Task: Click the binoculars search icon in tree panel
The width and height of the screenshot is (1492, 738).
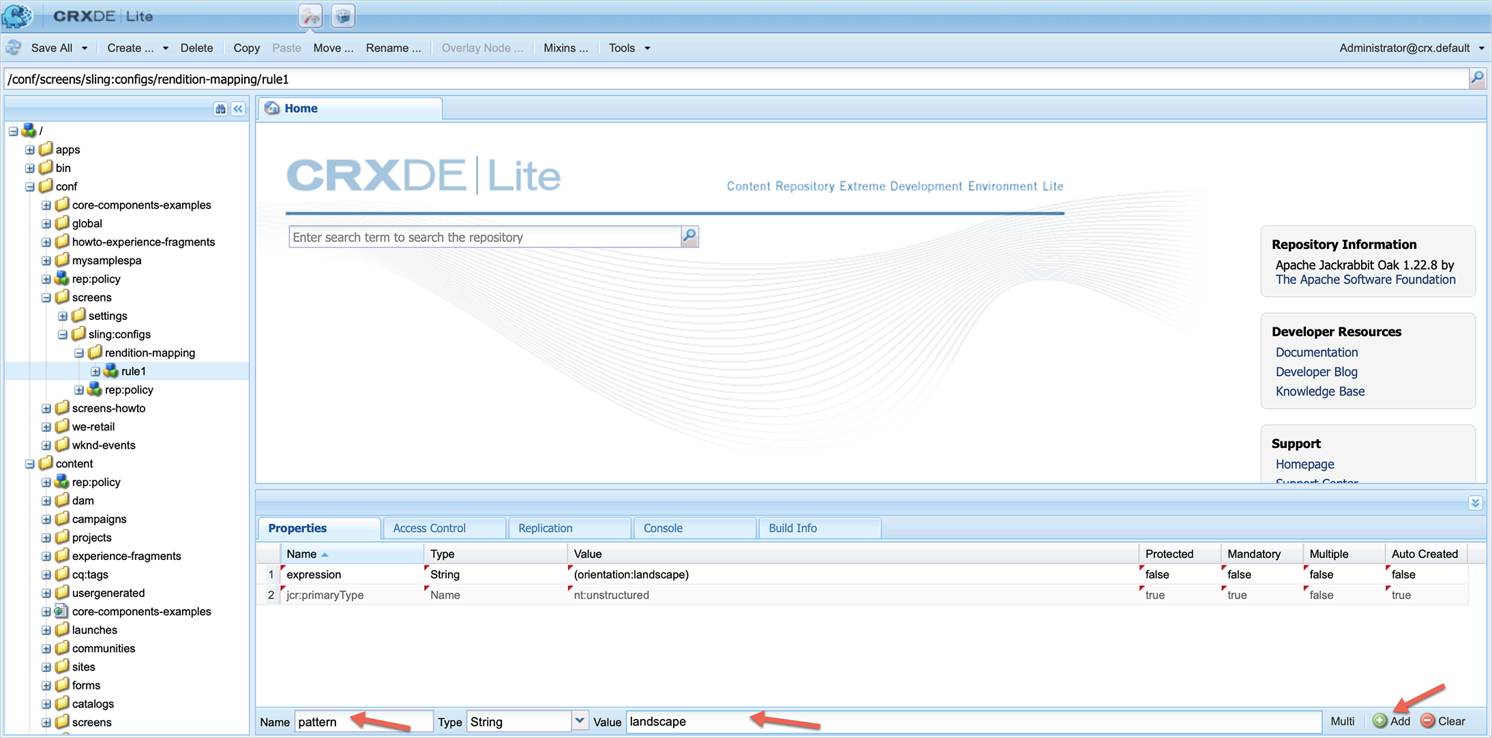Action: (x=220, y=109)
